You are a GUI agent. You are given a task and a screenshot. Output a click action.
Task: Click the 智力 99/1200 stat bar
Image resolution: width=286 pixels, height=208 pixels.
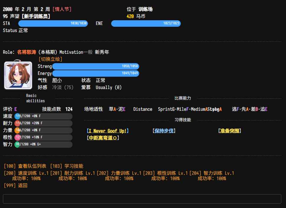43,145
